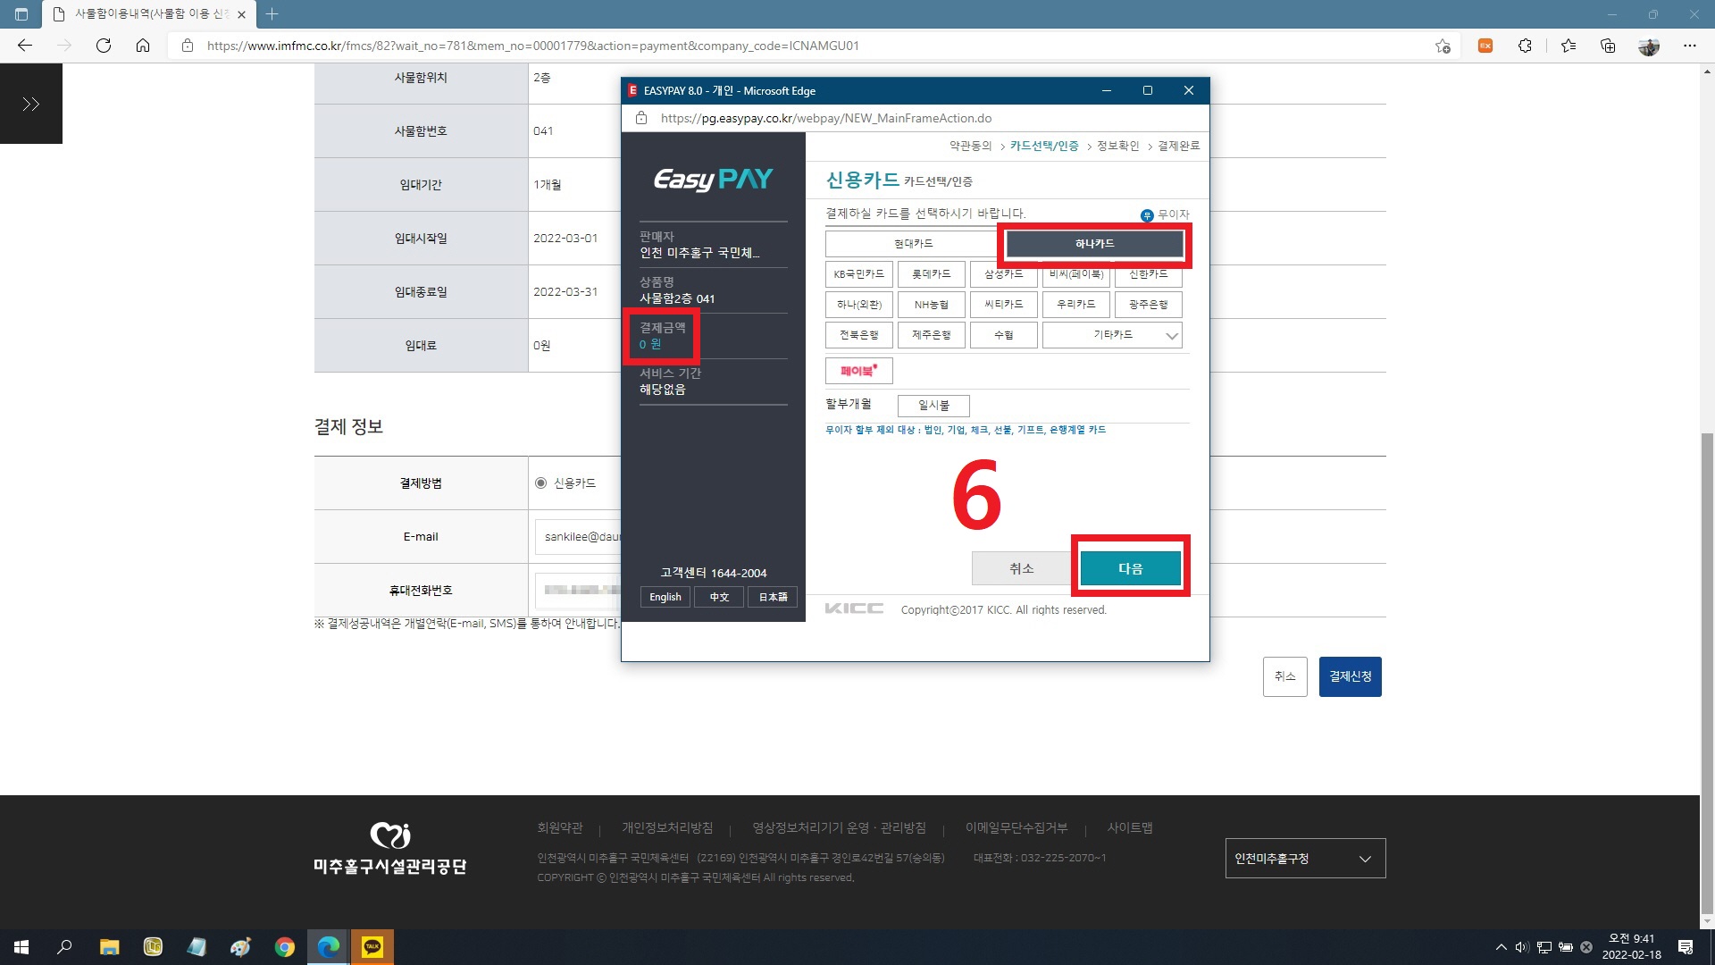Click the blue 결제신청 button
Viewport: 1715px width, 965px height.
(x=1350, y=676)
